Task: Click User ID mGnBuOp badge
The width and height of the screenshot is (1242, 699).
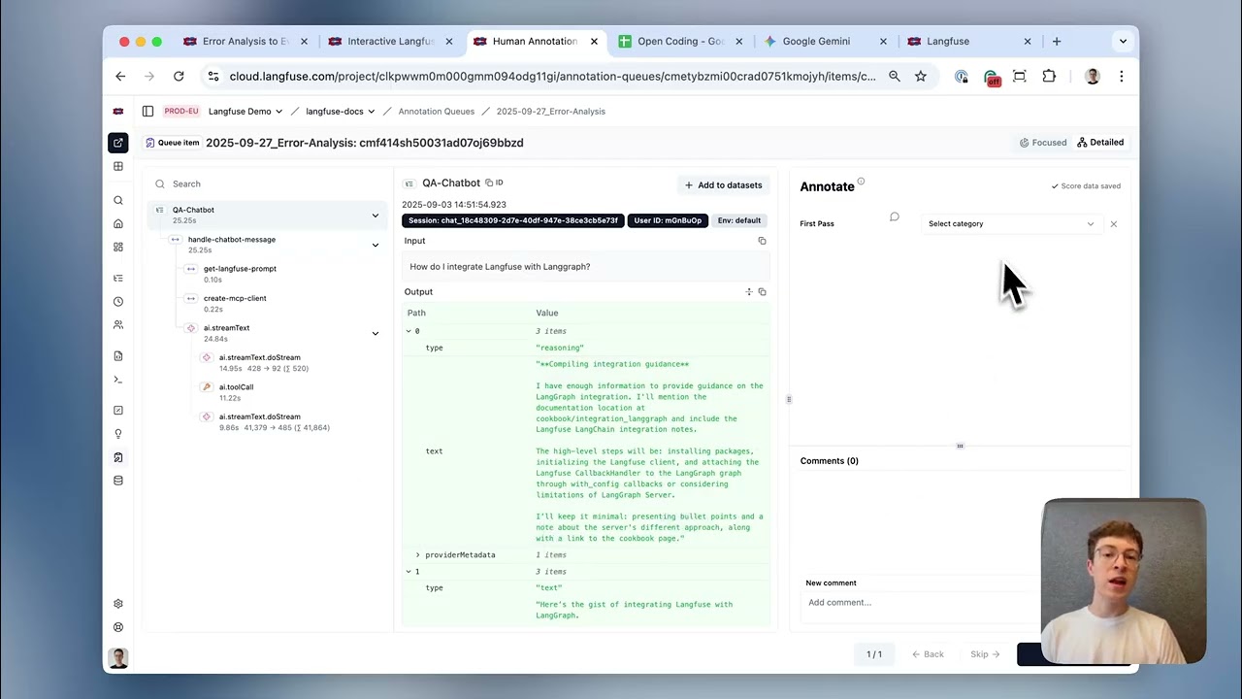Action: (668, 220)
